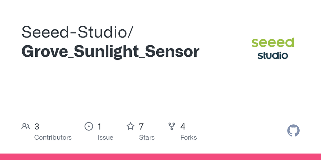Open the Contributors label
Image resolution: width=321 pixels, height=160 pixels.
[x=53, y=137]
